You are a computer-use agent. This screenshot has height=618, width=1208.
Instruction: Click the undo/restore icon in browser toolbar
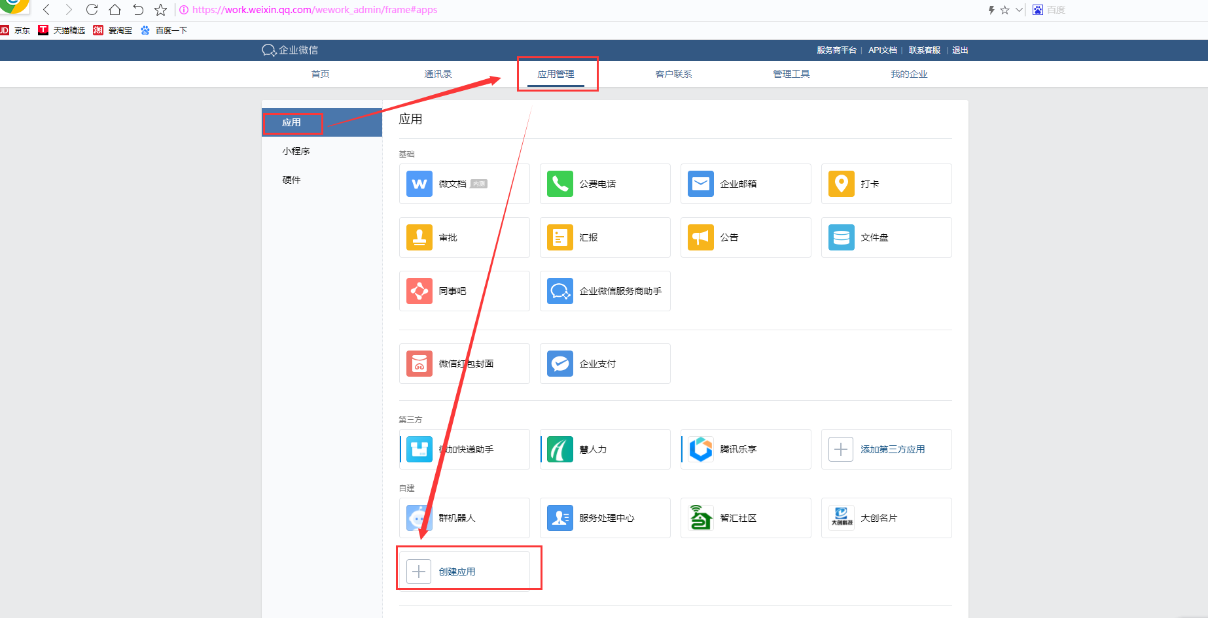pos(137,10)
